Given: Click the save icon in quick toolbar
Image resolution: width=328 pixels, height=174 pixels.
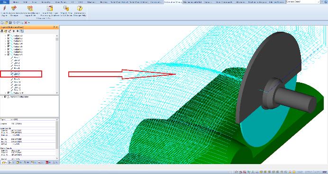Looking at the screenshot, I should click(x=10, y=23).
